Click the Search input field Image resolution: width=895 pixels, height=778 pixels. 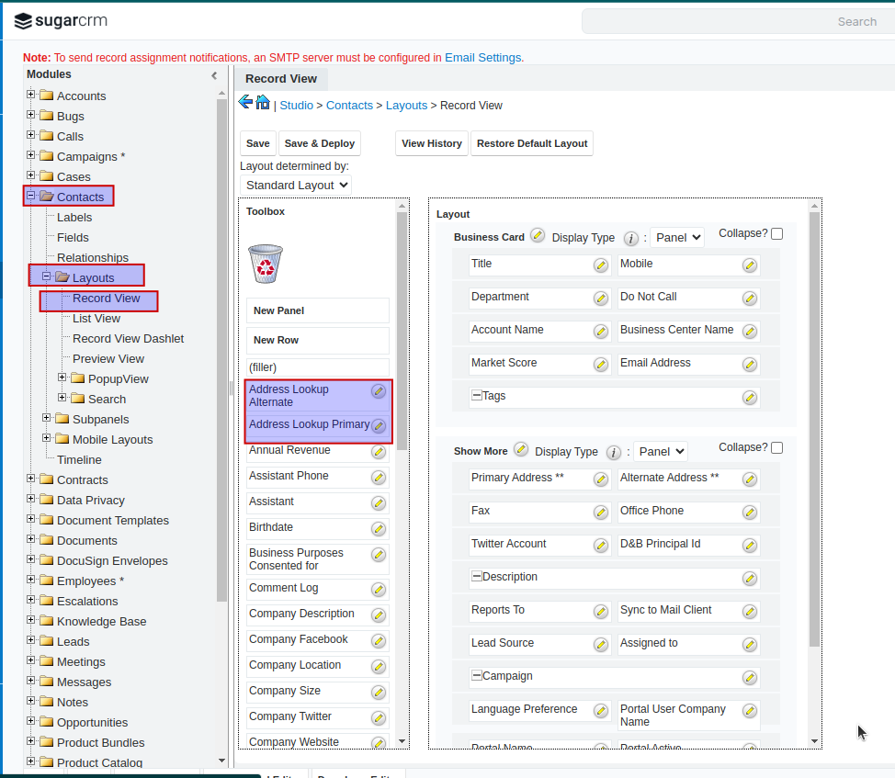click(735, 21)
